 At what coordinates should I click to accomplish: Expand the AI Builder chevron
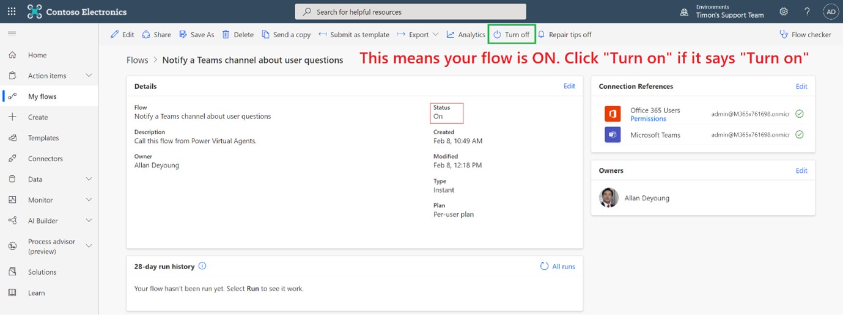[x=89, y=221]
